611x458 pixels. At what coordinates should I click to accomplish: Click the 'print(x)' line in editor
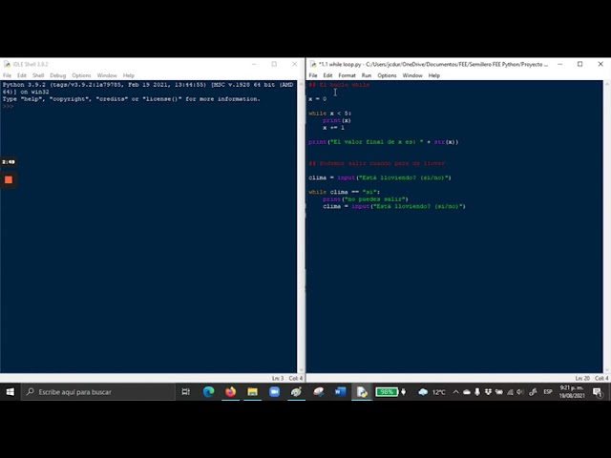point(337,120)
